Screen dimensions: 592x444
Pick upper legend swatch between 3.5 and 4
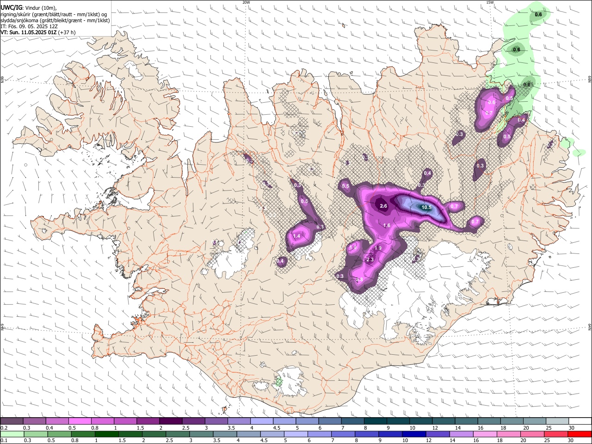tap(238, 421)
